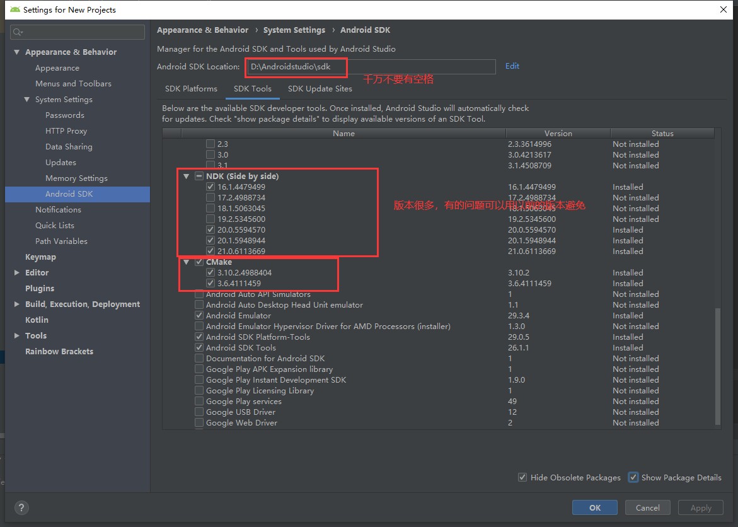
Task: Enable NDK 19.2.5345600 checkbox
Action: click(x=210, y=219)
